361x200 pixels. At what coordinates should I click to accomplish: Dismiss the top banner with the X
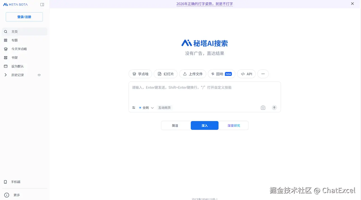[352, 4]
